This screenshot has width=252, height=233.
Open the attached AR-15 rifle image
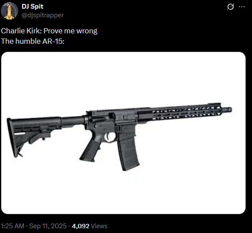[123, 133]
